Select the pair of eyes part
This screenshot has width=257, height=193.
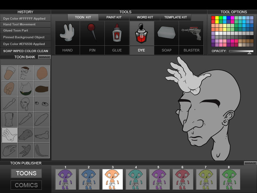coord(42,104)
